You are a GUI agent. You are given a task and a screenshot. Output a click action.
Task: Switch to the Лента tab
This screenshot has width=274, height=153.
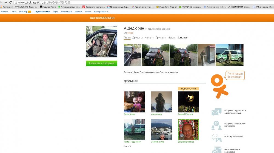[127, 38]
